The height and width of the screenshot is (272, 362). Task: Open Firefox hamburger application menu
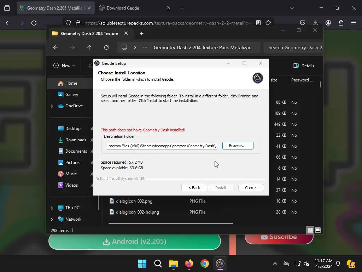pos(354,23)
